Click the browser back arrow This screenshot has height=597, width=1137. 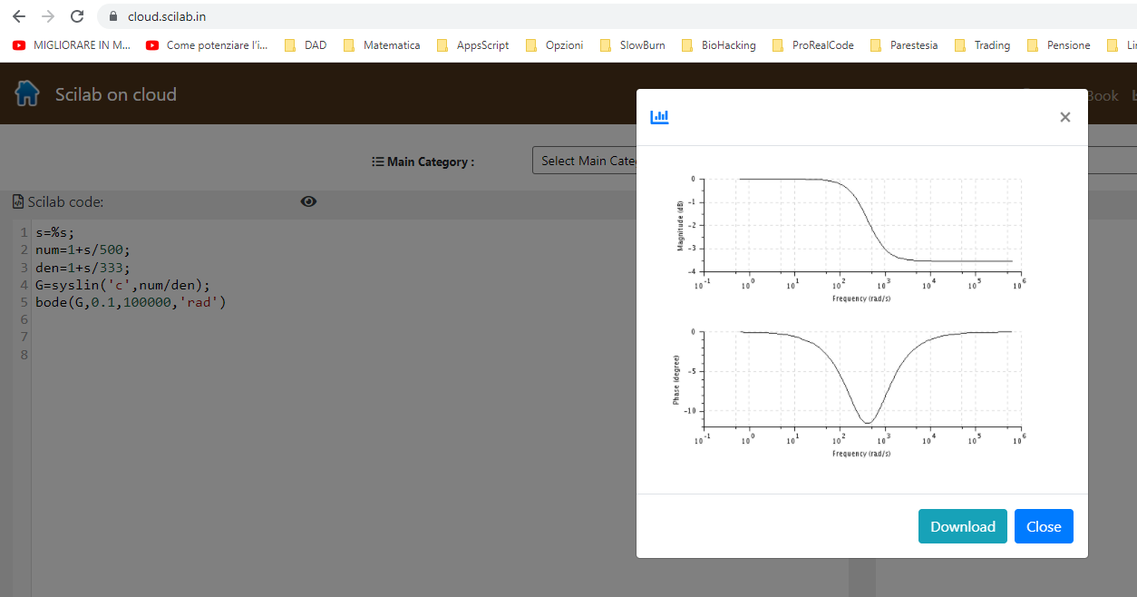pyautogui.click(x=19, y=16)
